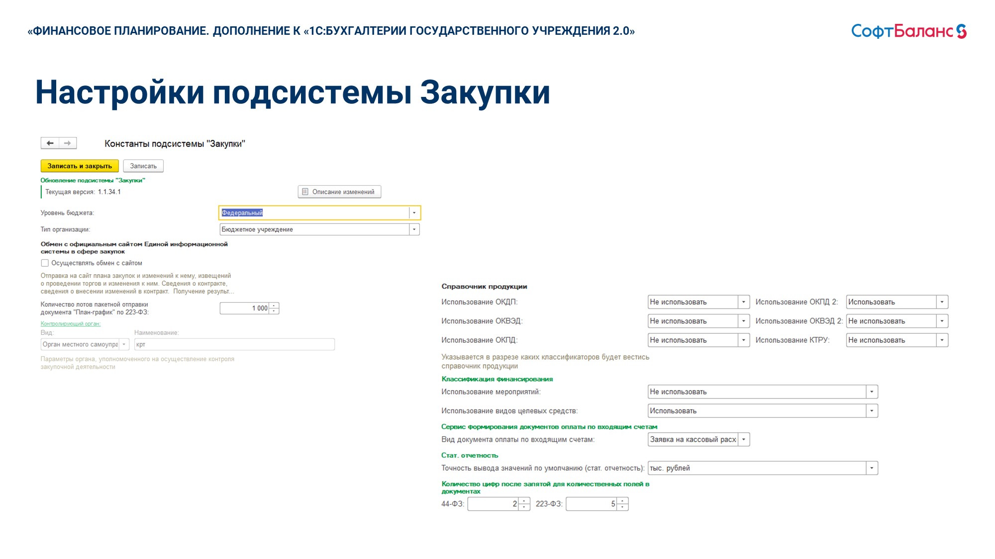Open the "Вид" dropdown with "Орган местного самоупра"
The image size is (995, 559).
(x=124, y=344)
